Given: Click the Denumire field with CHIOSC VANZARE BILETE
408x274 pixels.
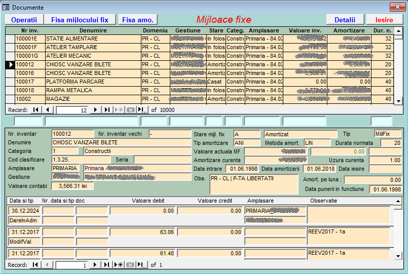Looking at the screenshot, I should [x=120, y=143].
